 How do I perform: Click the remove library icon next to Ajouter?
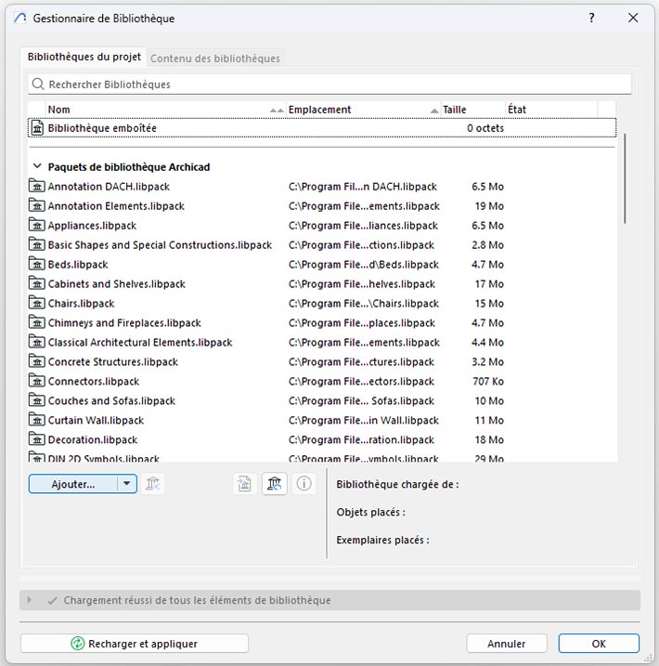153,484
